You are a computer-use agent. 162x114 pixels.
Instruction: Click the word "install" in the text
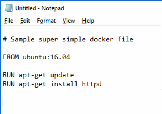point(64,84)
